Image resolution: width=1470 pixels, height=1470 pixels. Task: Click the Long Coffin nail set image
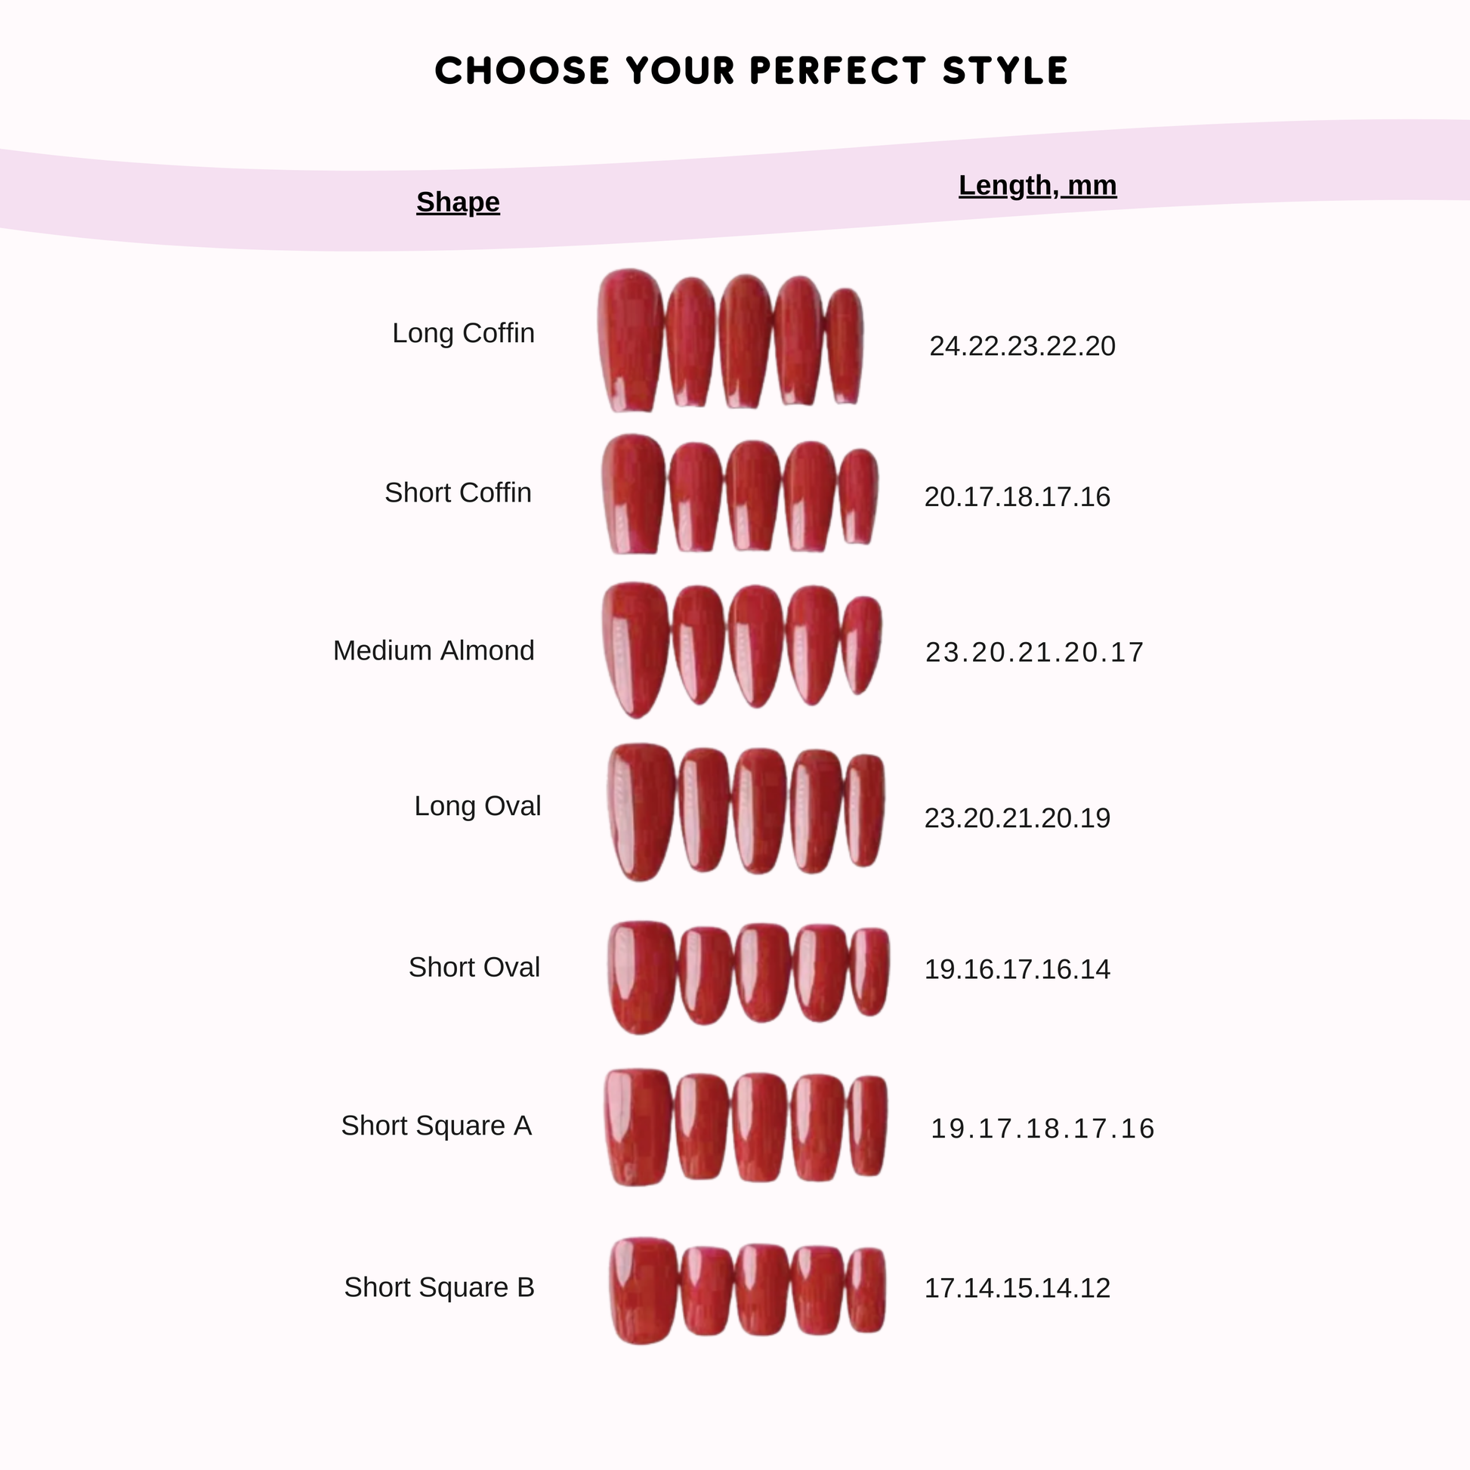click(730, 340)
